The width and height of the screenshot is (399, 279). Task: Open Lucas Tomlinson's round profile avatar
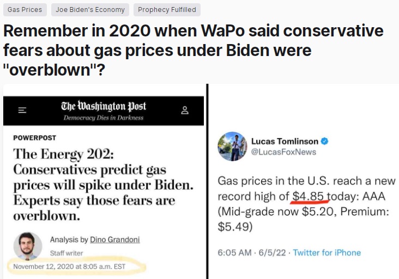232,146
